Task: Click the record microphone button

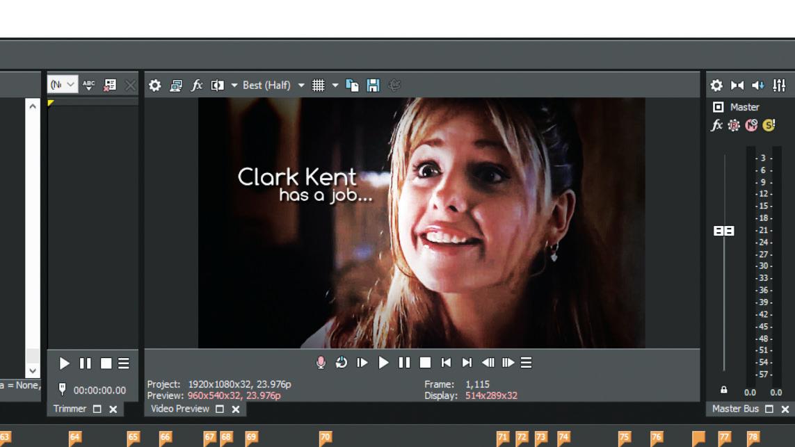Action: (x=321, y=362)
